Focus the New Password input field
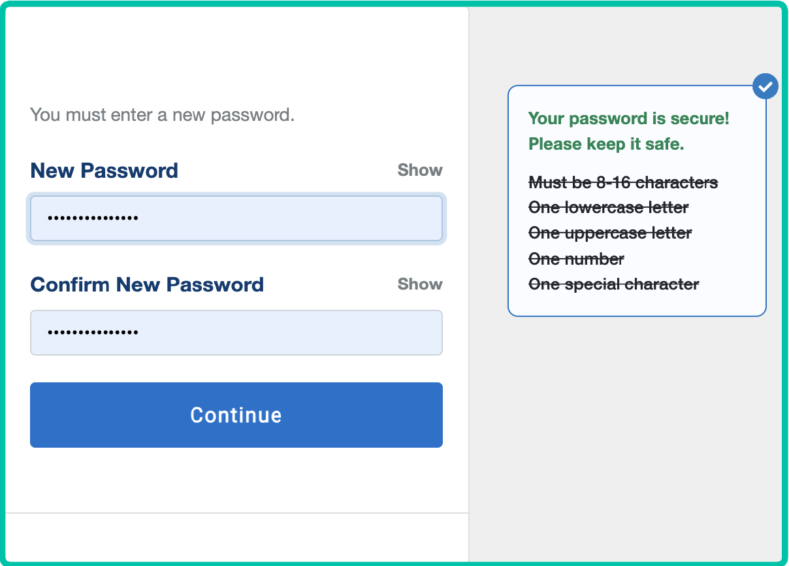 [x=236, y=218]
